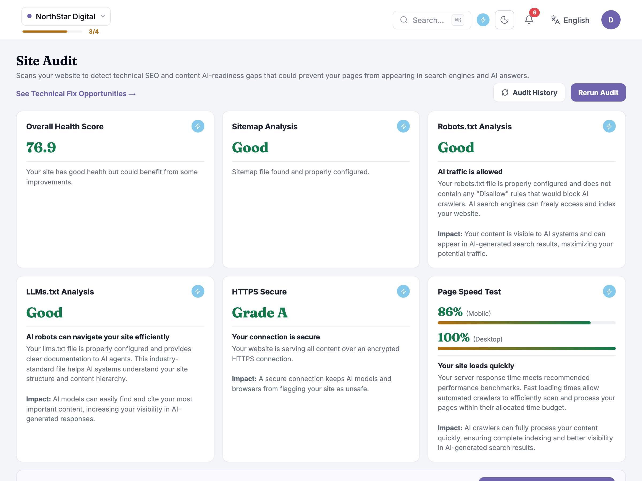The width and height of the screenshot is (642, 481).
Task: Click the Sitemap Analysis card title
Action: 264,127
